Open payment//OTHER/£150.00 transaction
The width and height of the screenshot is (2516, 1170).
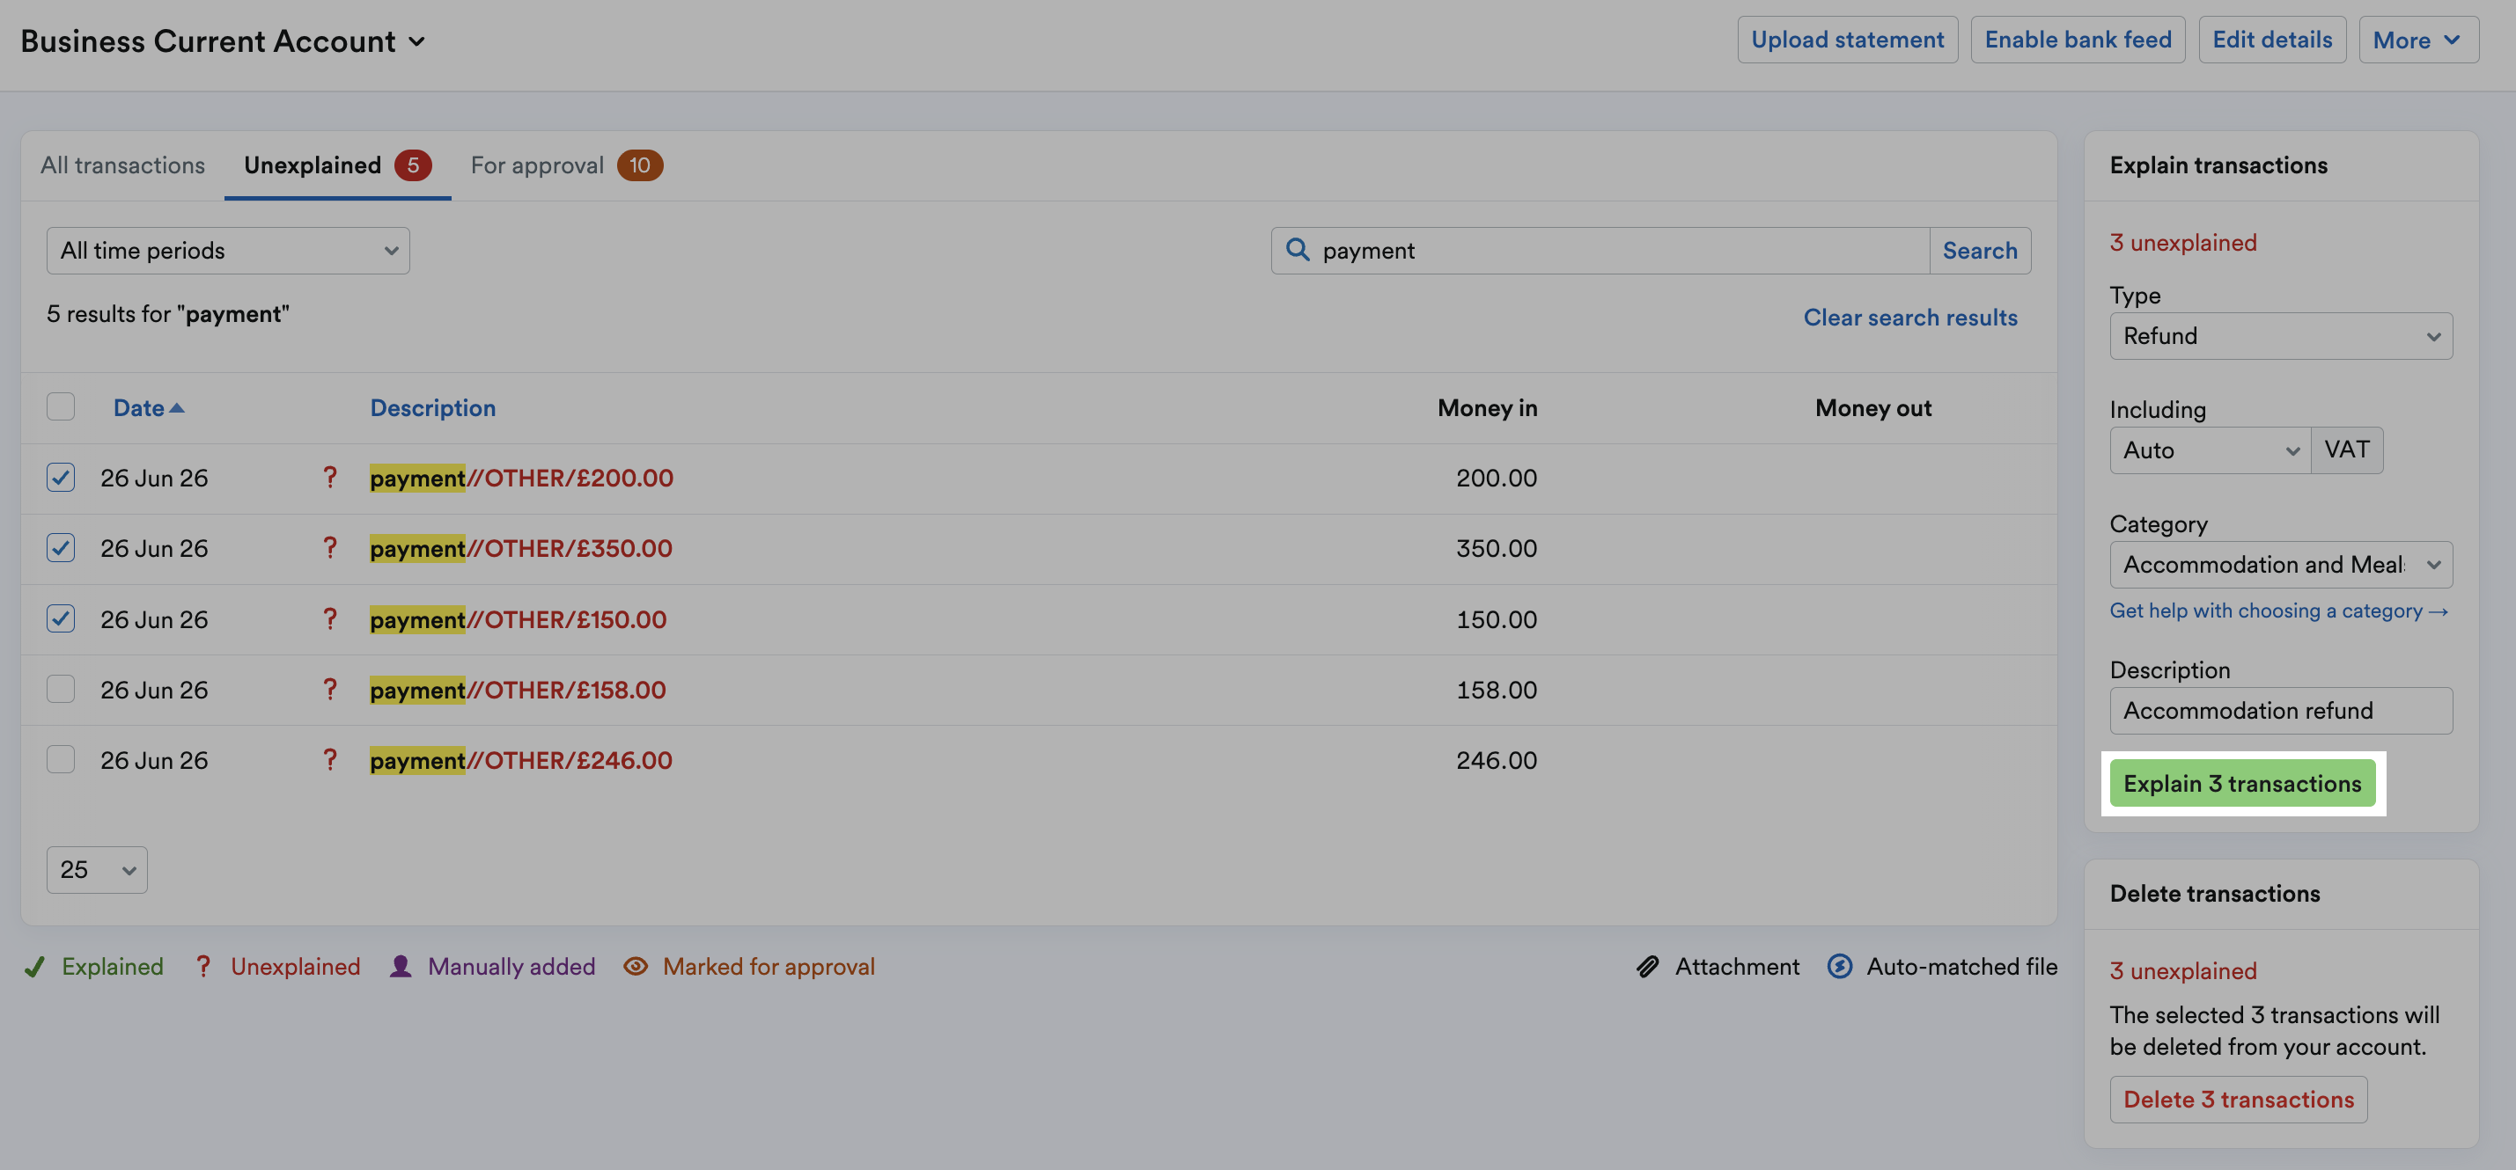[518, 618]
